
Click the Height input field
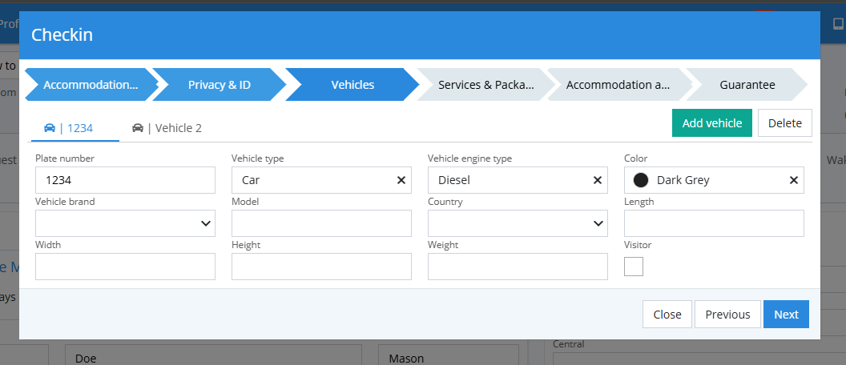(321, 267)
